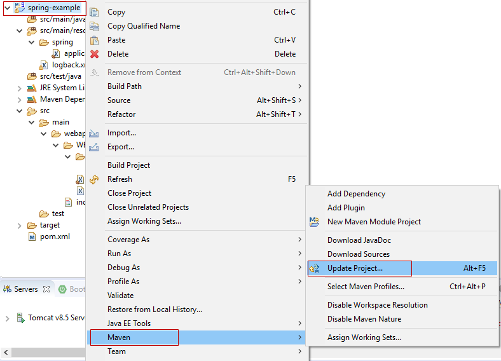Open the Debug As submenu

196,268
